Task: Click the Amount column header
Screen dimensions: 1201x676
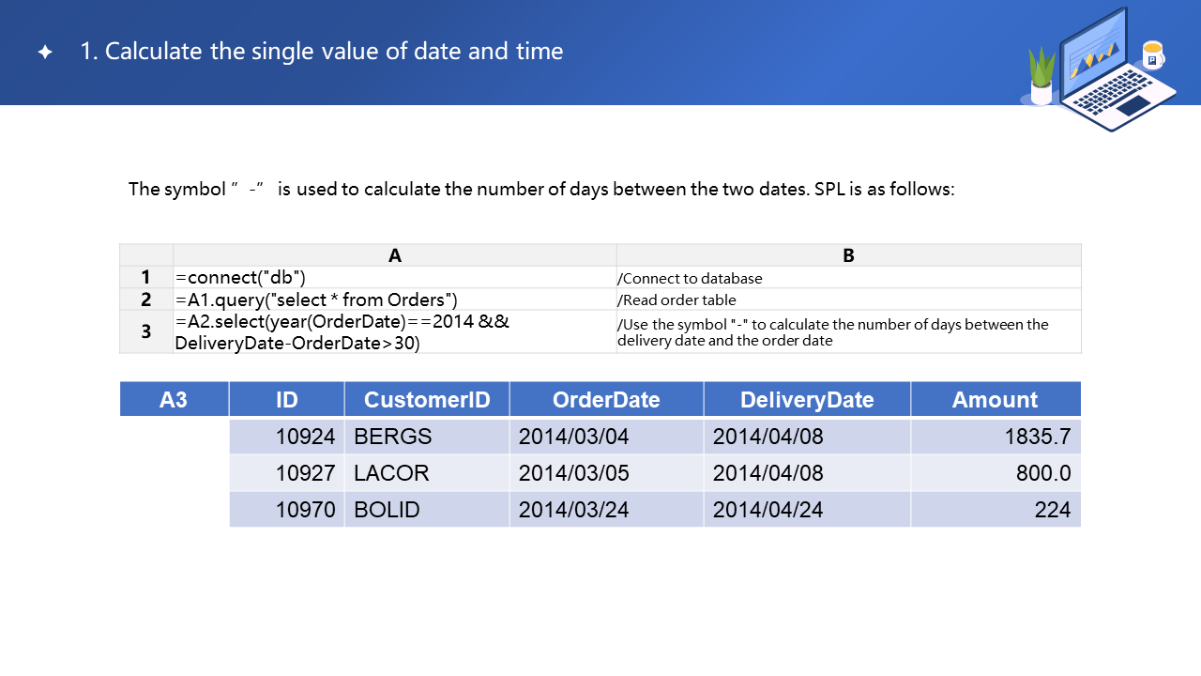Action: click(x=995, y=399)
